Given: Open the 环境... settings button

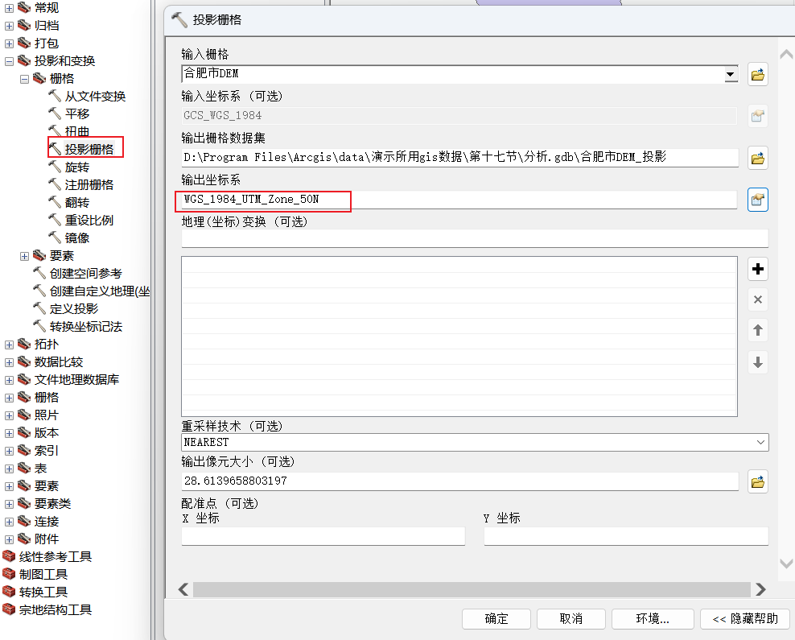Looking at the screenshot, I should (653, 619).
